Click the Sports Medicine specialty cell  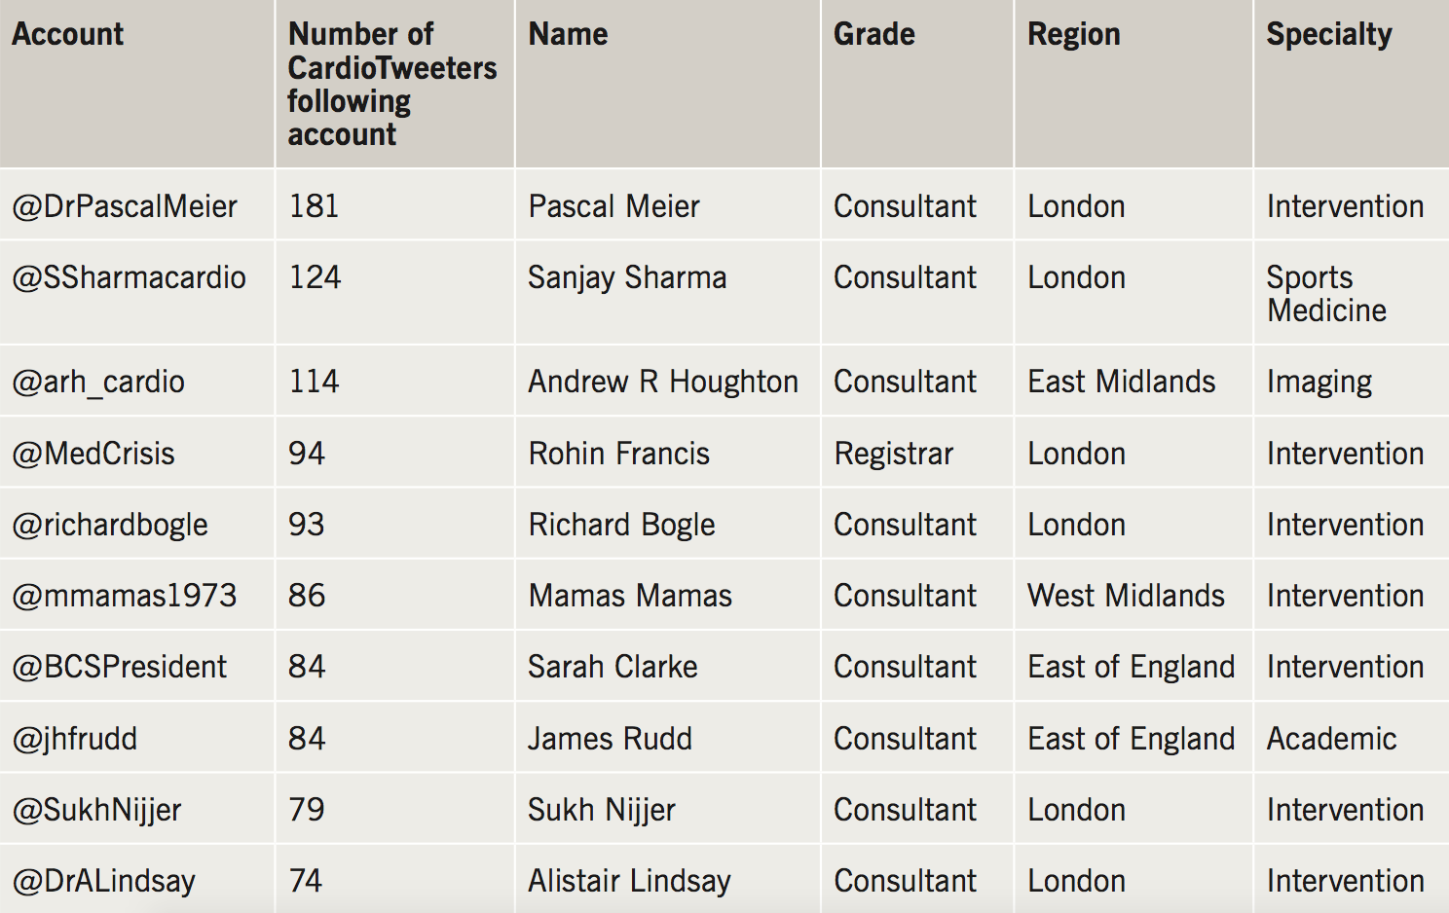1326,294
